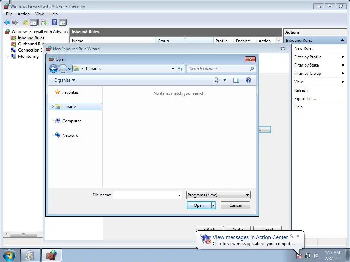Expand Filter by State submenu
Viewport: 350px width, 262px height.
(x=343, y=65)
